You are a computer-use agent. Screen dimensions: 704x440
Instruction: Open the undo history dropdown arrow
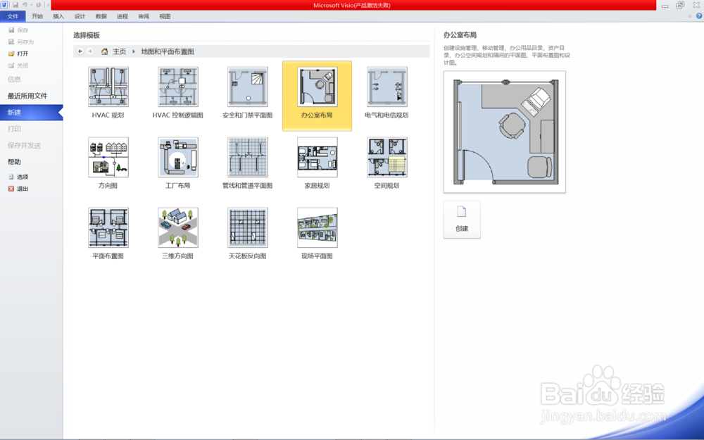[x=31, y=5]
